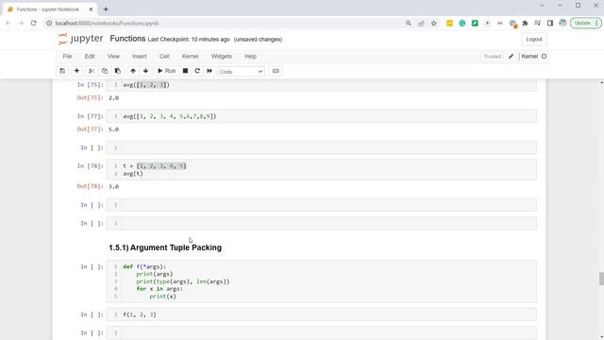
Task: Reload the page in the browser
Action: click(34, 23)
